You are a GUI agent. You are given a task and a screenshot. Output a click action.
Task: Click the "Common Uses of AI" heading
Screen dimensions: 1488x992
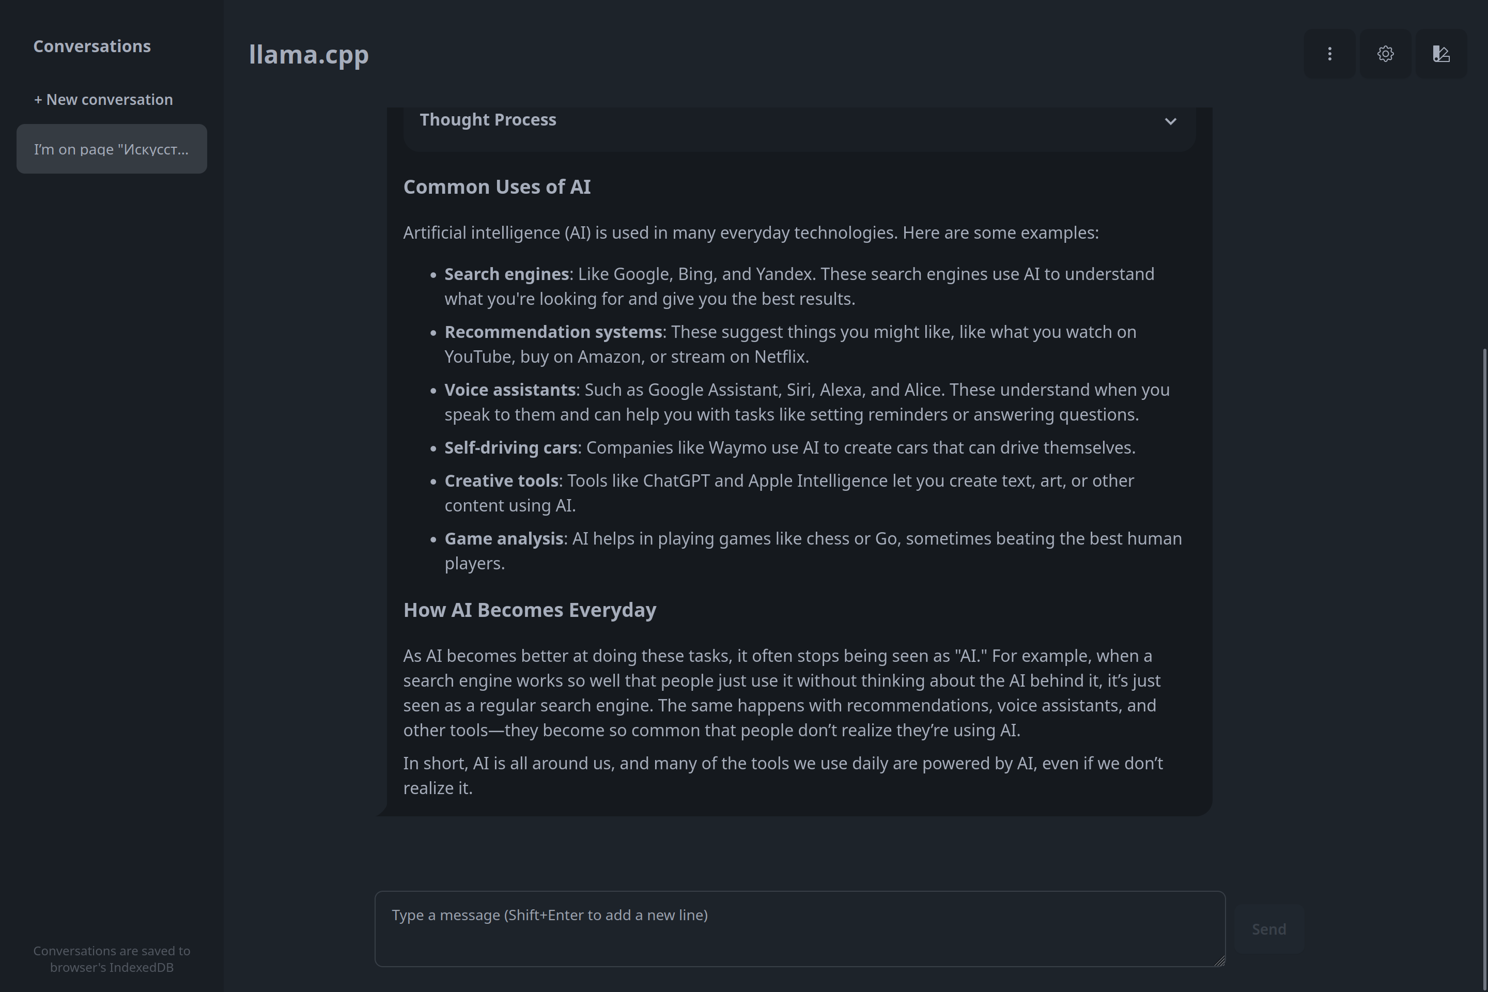pyautogui.click(x=497, y=187)
